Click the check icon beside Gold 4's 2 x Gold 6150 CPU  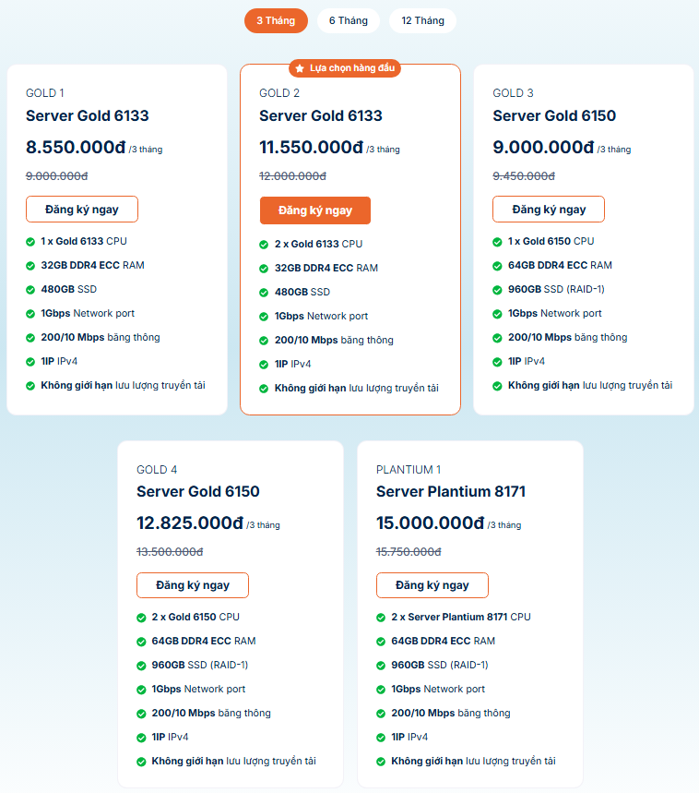[x=142, y=618]
